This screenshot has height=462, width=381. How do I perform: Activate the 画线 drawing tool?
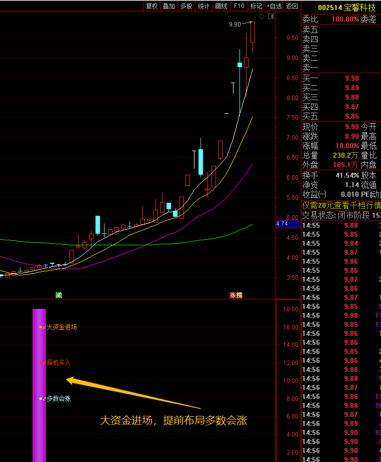pyautogui.click(x=221, y=6)
